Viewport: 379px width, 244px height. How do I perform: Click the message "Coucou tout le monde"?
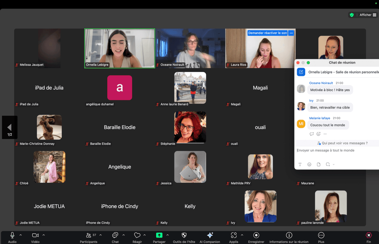click(328, 125)
